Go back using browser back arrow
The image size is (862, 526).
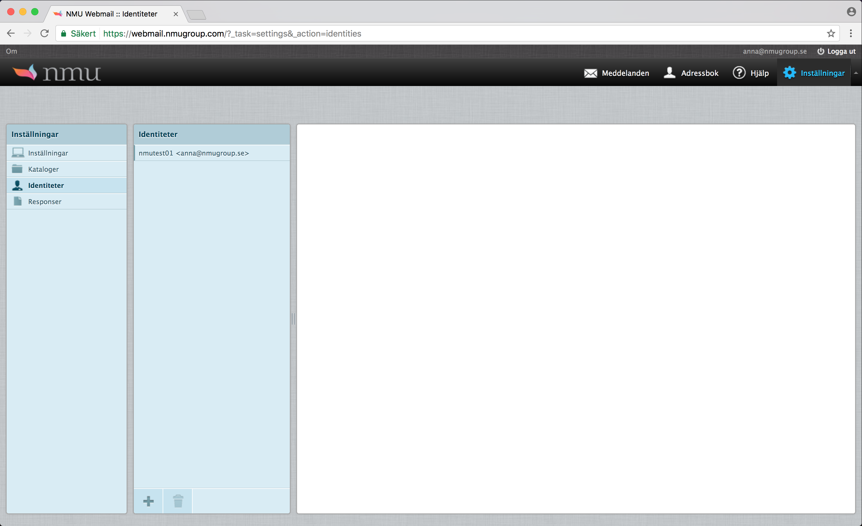coord(11,34)
